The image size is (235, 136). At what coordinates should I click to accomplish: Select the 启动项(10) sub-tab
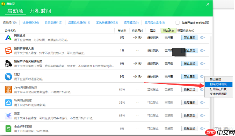(10, 23)
